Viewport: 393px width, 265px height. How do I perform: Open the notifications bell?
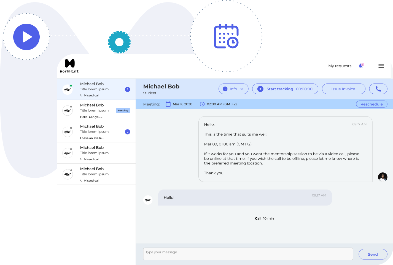click(361, 66)
